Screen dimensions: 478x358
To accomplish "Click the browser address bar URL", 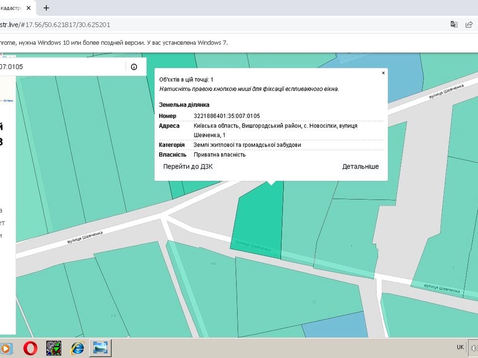I will point(55,24).
